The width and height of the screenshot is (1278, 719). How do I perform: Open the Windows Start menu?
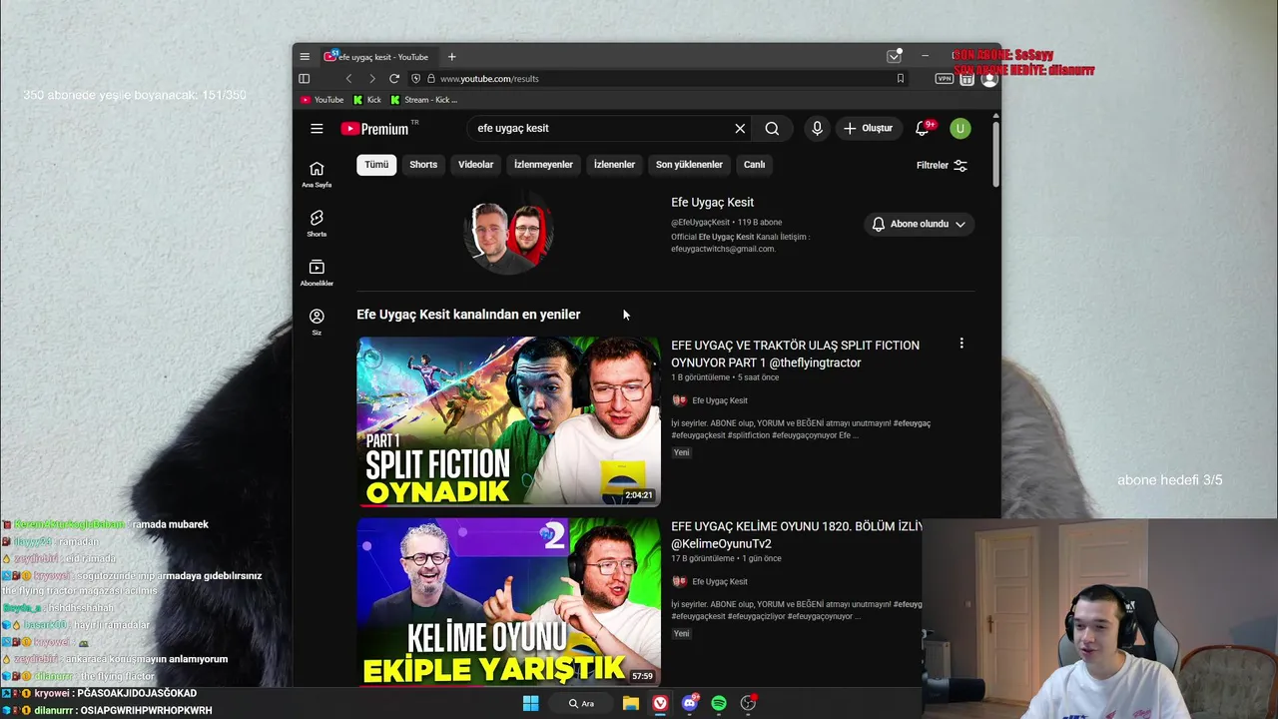pos(531,703)
